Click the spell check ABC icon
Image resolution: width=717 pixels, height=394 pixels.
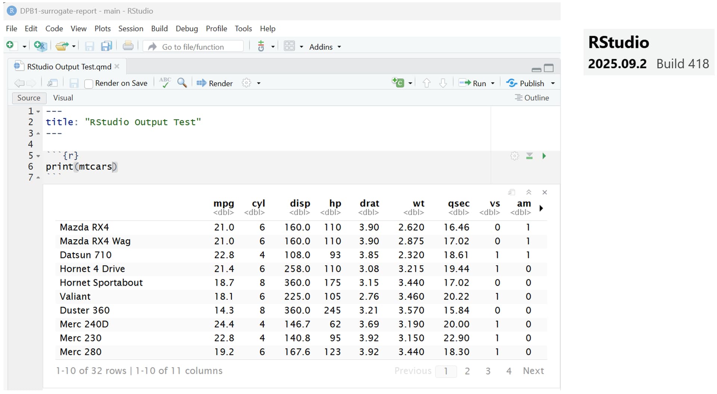(165, 83)
